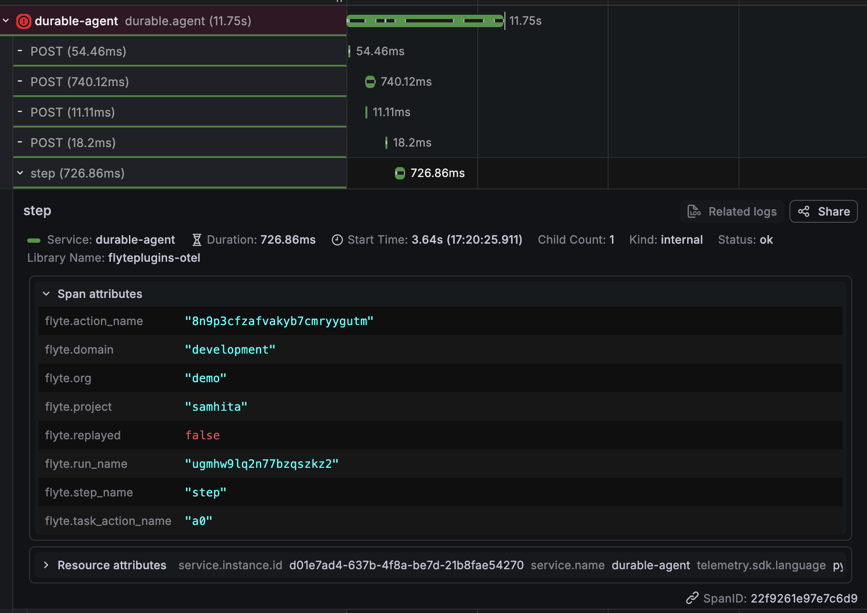Click the flyte.replayed attribute key
This screenshot has height=613, width=867.
(x=83, y=435)
